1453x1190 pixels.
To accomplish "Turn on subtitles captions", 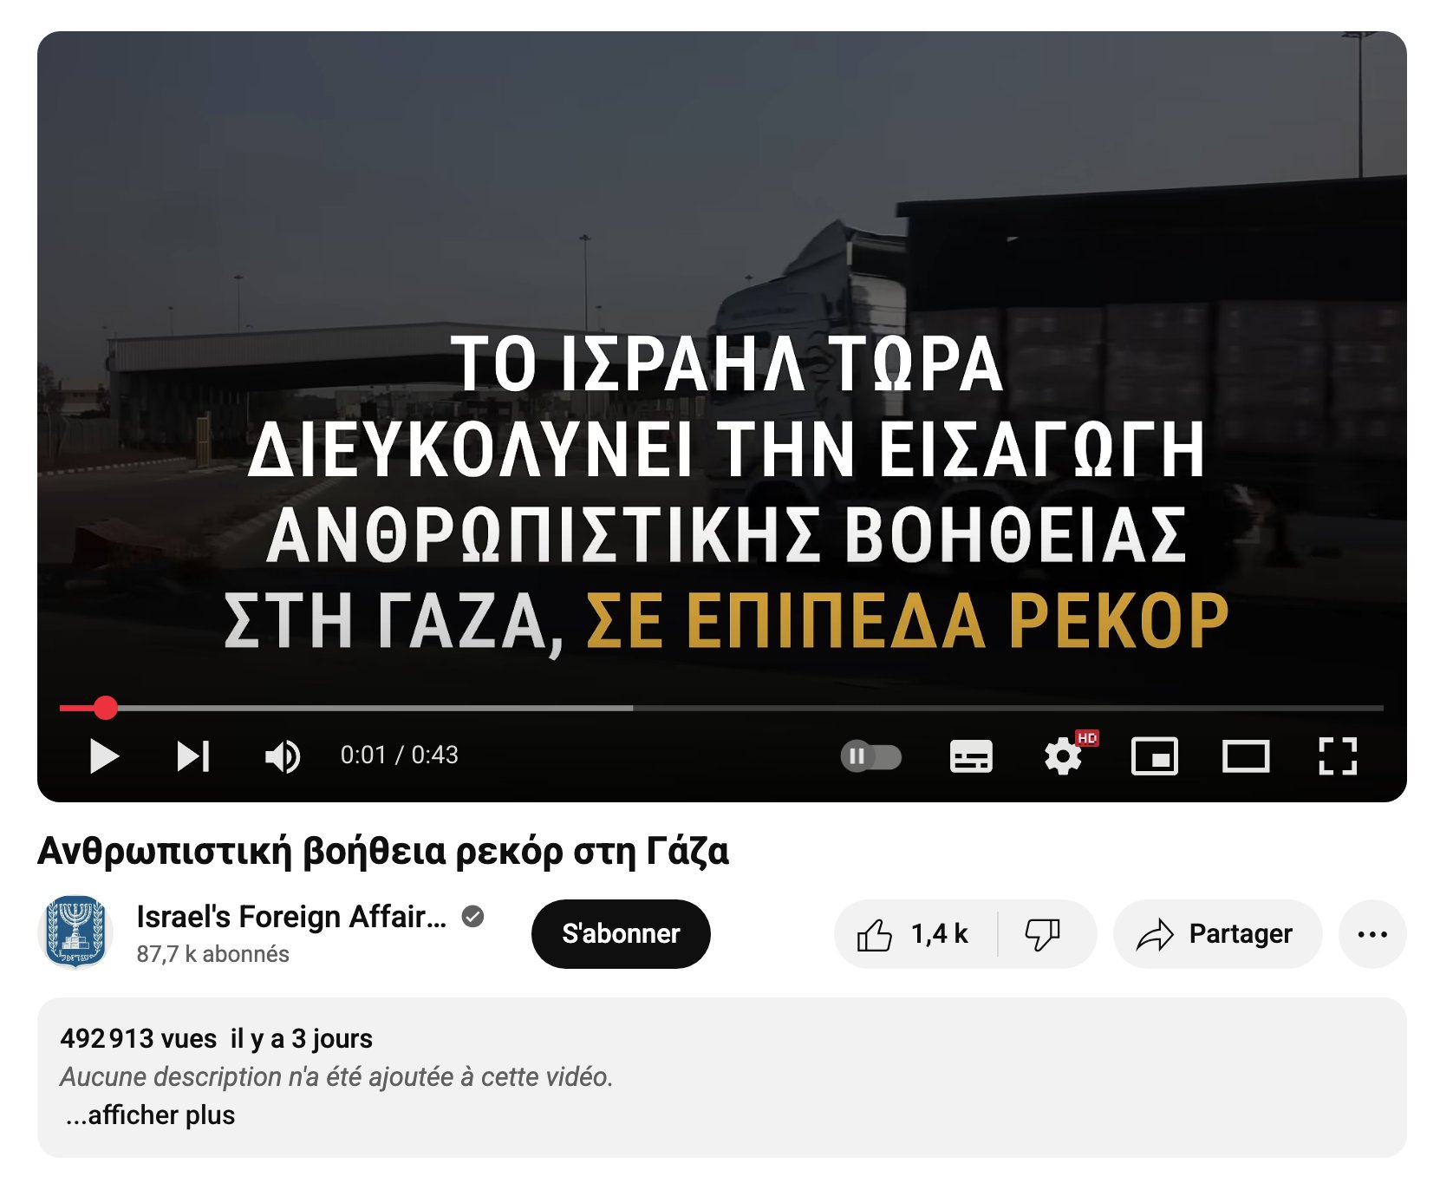I will pos(971,756).
